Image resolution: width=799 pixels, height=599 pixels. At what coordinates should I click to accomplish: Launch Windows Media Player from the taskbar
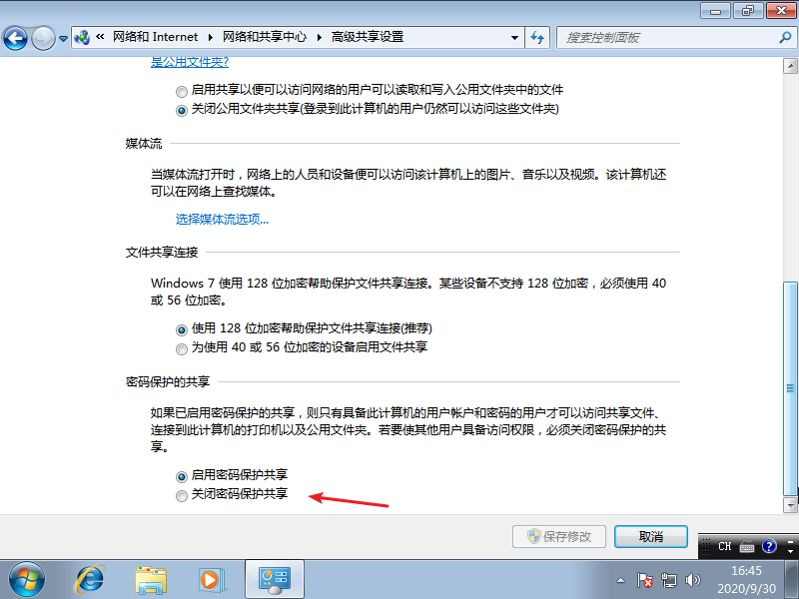pyautogui.click(x=210, y=578)
